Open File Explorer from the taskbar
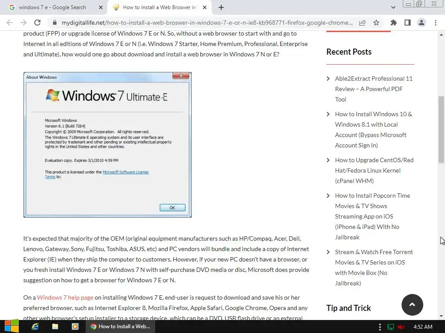Viewport: 445px width, 333px height. click(55, 326)
